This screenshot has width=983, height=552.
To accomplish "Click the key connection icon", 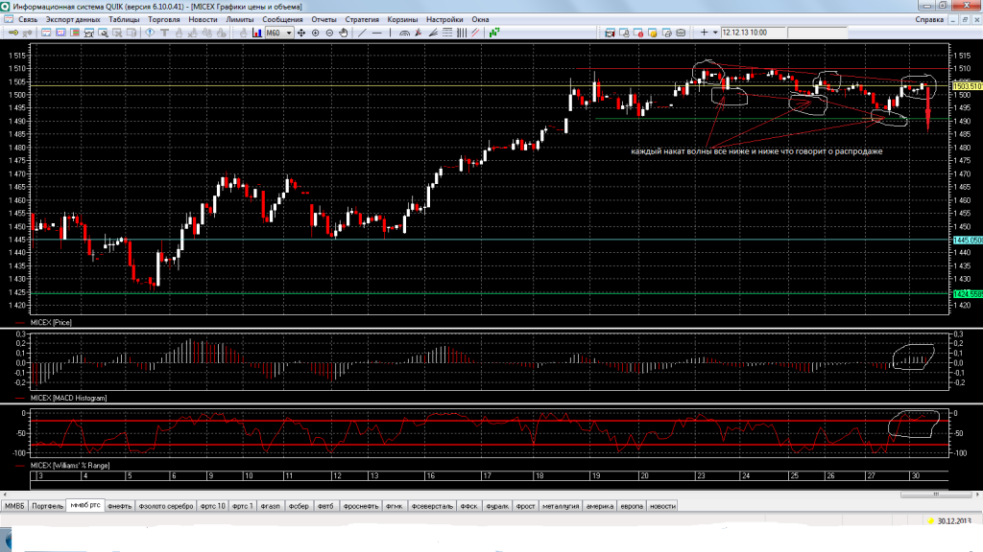I will click(x=15, y=33).
